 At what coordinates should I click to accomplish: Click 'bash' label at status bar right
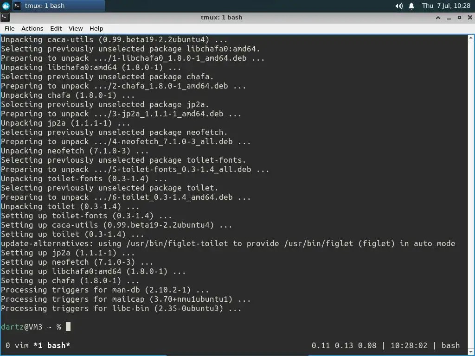(450, 345)
